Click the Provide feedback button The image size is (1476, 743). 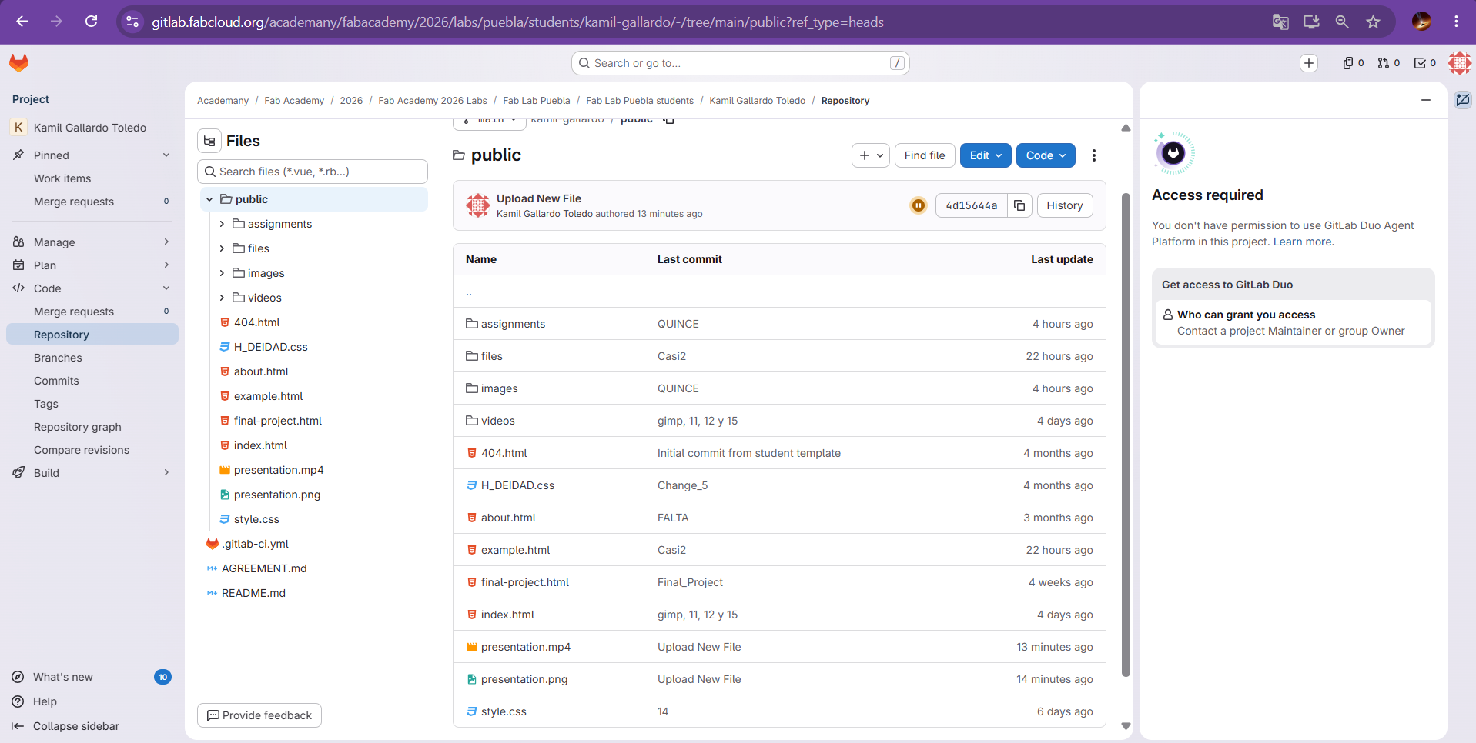point(259,715)
